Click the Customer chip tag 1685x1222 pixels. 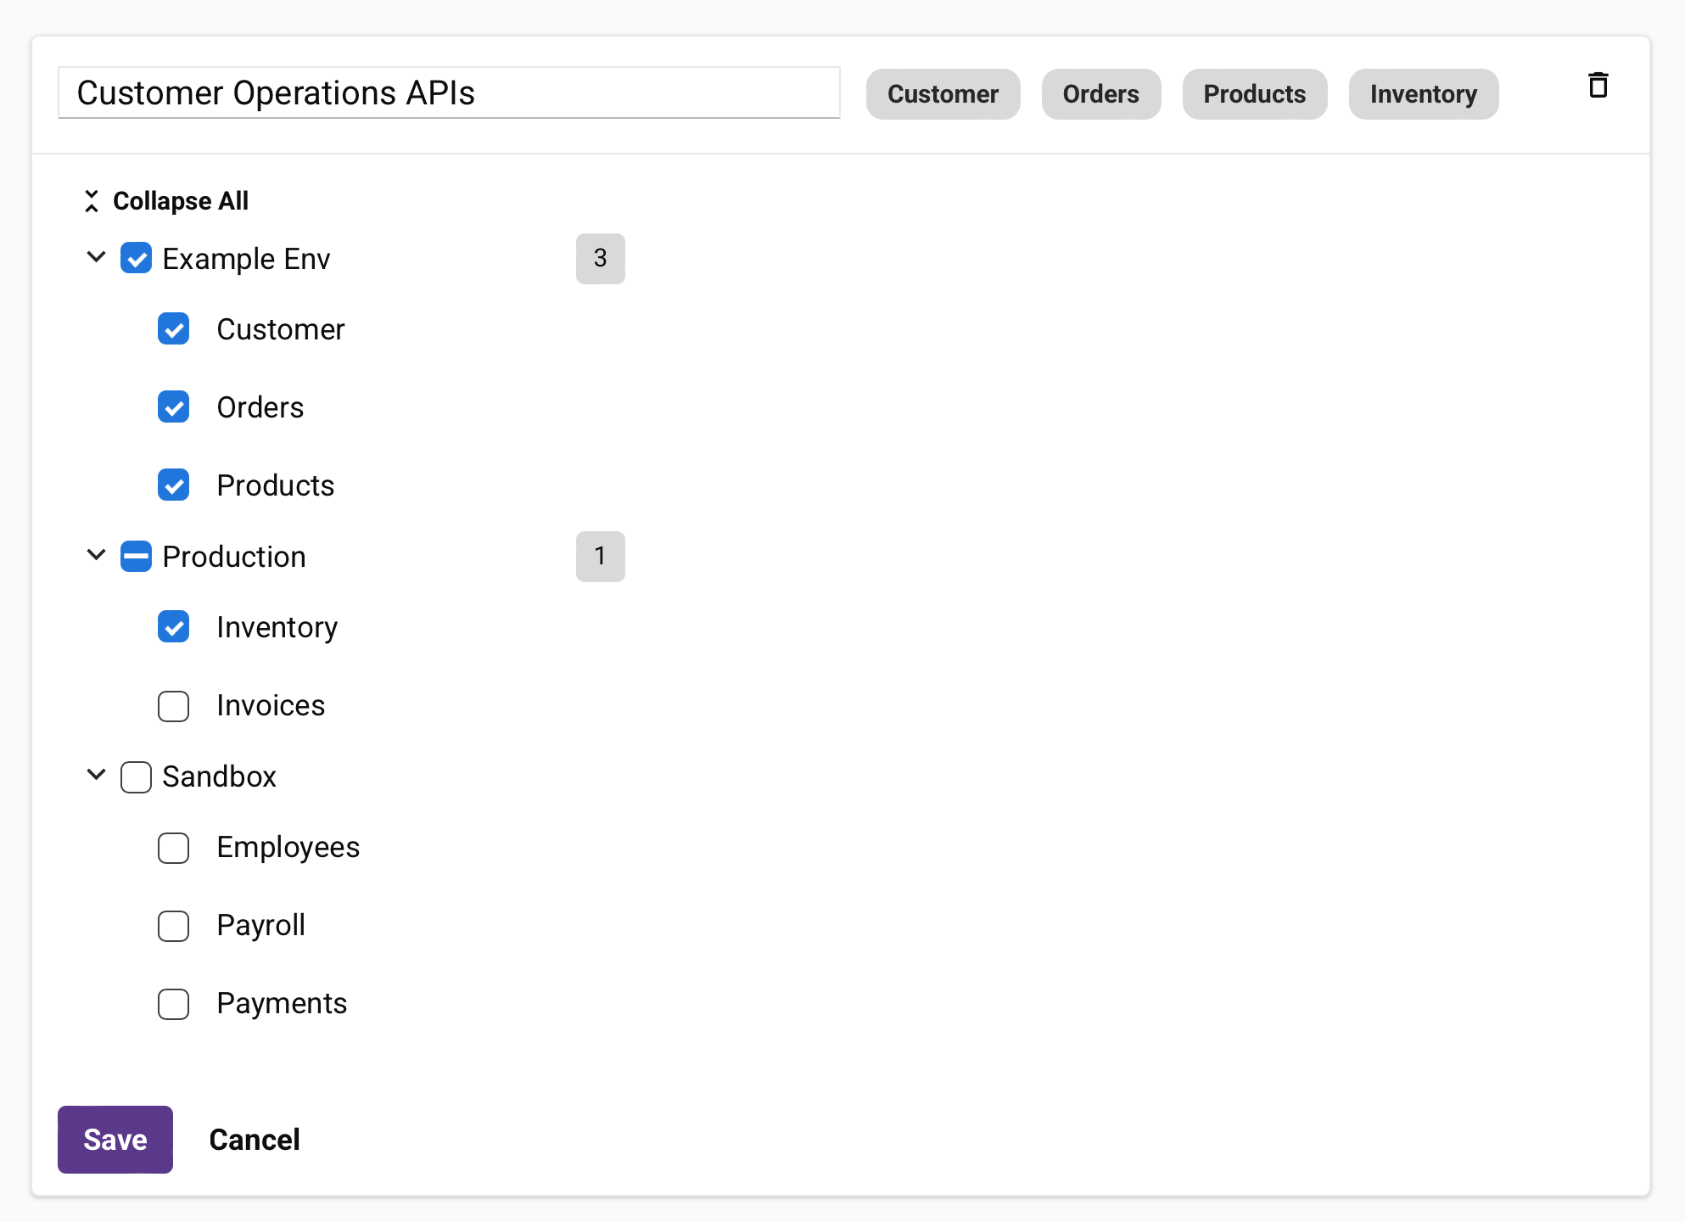(943, 94)
